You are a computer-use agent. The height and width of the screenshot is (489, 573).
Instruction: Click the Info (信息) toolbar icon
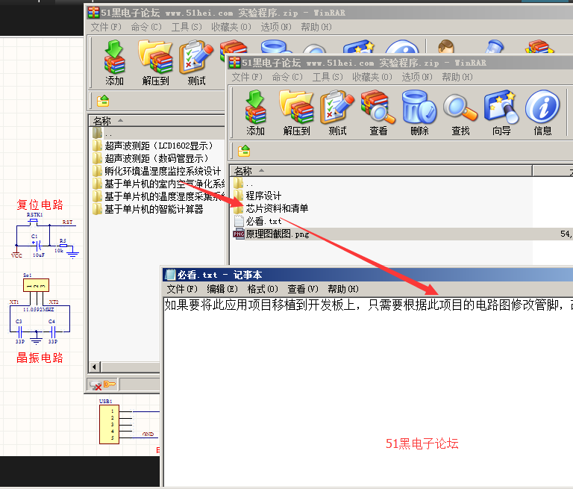(542, 112)
